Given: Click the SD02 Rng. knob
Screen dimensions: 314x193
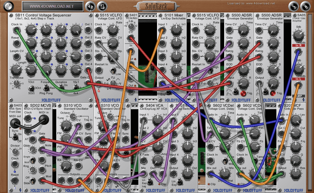Looking at the screenshot, I should [x=33, y=170].
